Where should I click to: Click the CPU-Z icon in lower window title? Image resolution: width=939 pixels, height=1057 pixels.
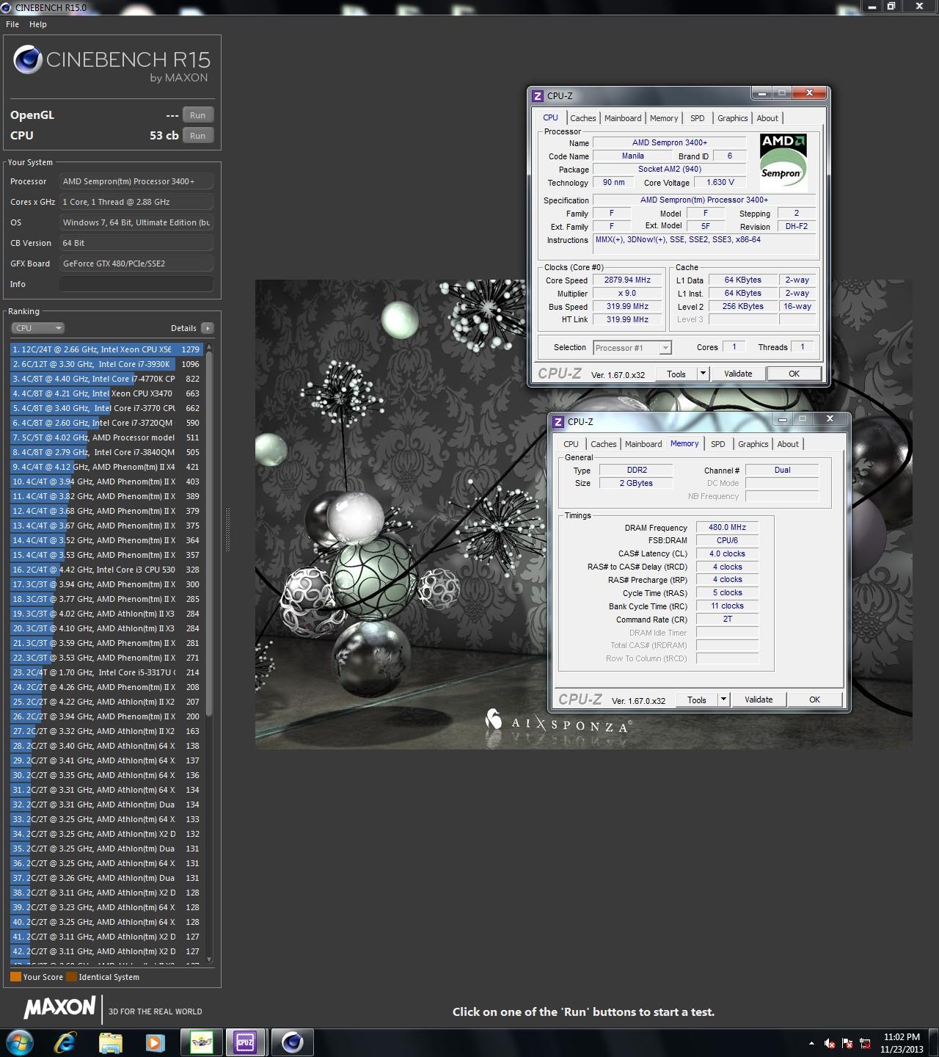point(558,422)
